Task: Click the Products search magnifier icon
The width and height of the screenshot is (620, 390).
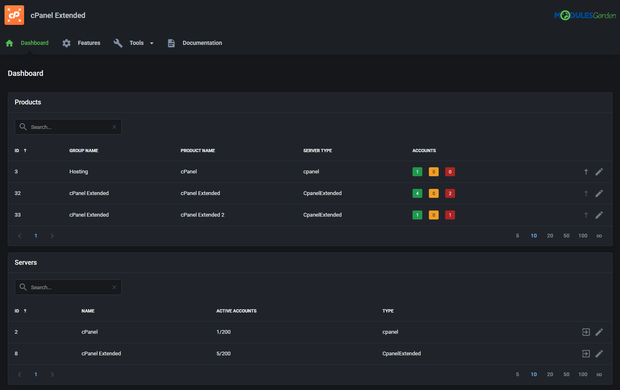Action: [23, 127]
